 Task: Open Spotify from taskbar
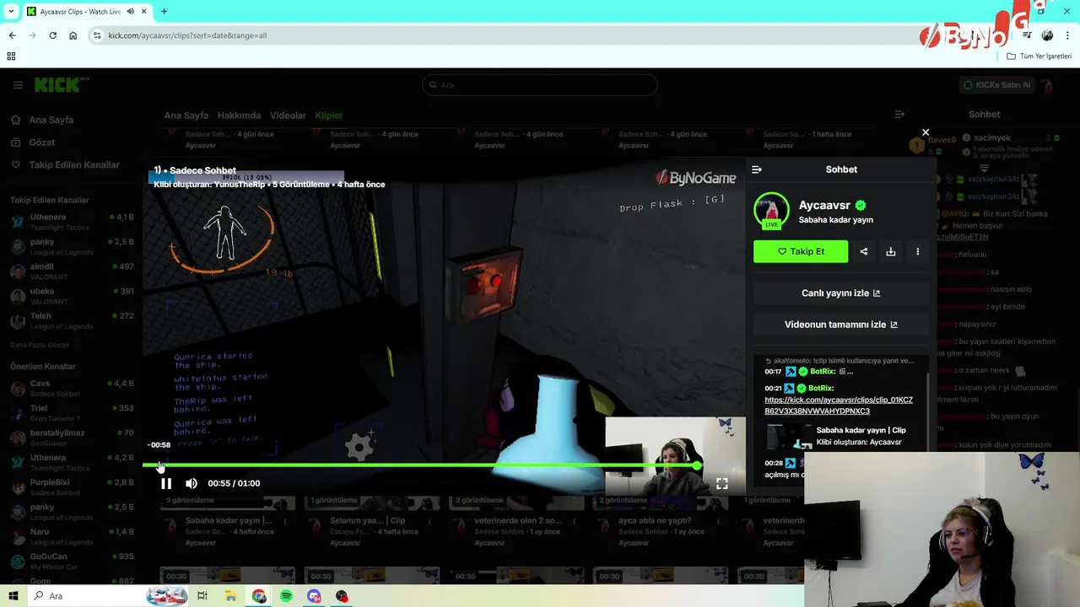(x=286, y=596)
